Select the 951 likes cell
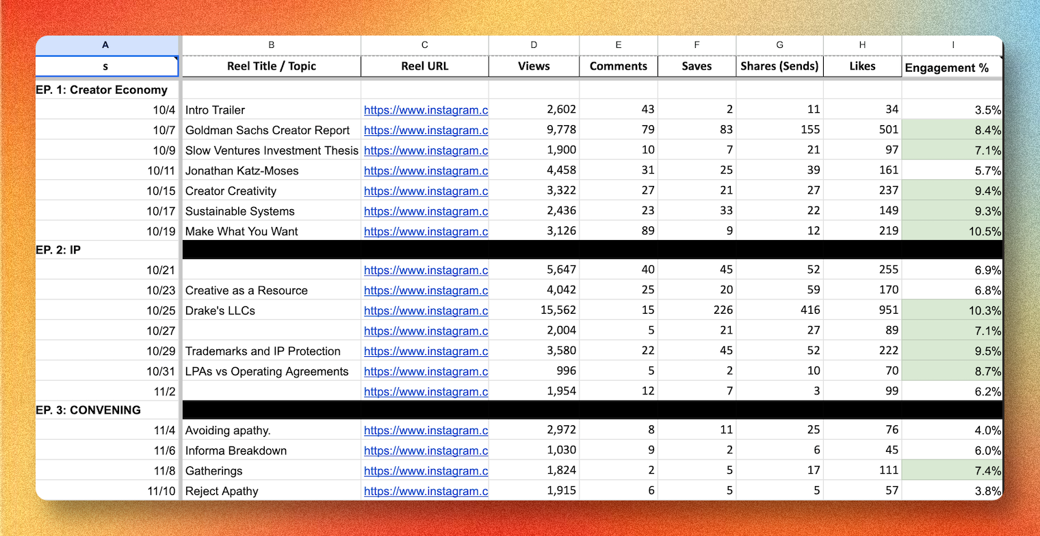This screenshot has width=1040, height=536. (x=862, y=311)
